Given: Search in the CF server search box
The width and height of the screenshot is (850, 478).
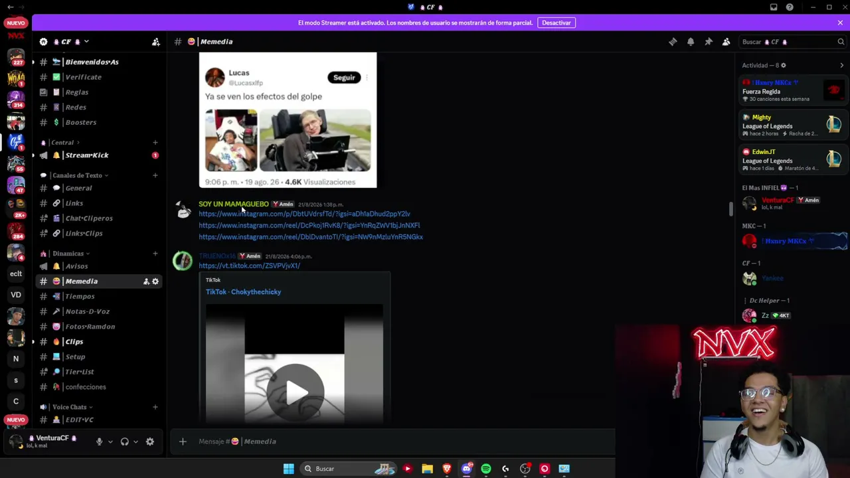Looking at the screenshot, I should [793, 42].
